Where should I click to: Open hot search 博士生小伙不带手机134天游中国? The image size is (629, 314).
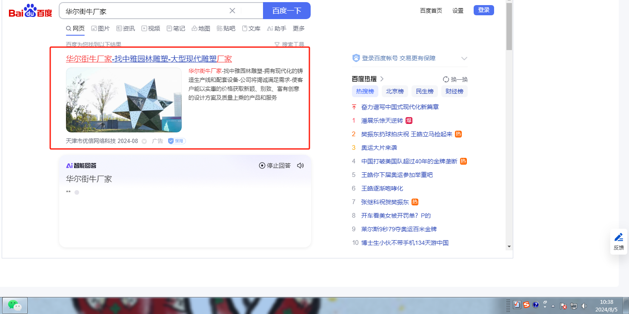coord(405,243)
